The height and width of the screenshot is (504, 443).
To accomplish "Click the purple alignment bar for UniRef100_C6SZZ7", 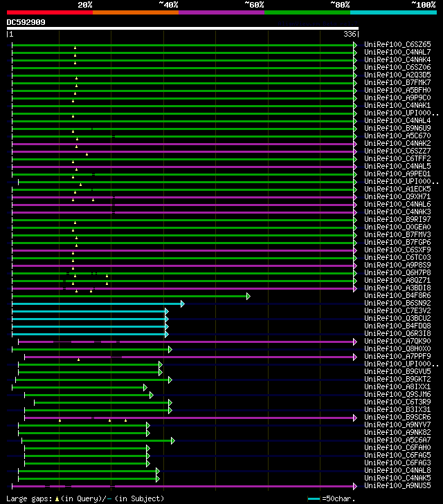I will click(x=183, y=151).
